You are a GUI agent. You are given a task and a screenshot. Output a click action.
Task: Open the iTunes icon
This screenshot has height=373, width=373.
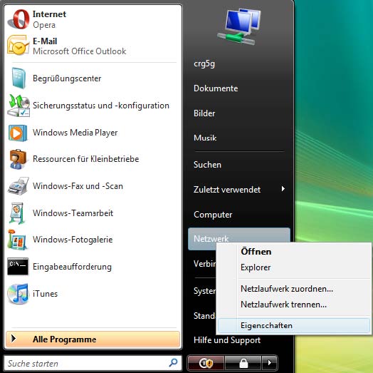18,294
